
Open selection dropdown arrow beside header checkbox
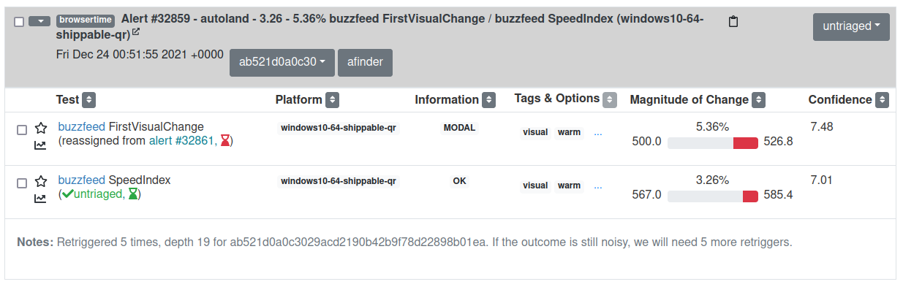click(x=39, y=21)
